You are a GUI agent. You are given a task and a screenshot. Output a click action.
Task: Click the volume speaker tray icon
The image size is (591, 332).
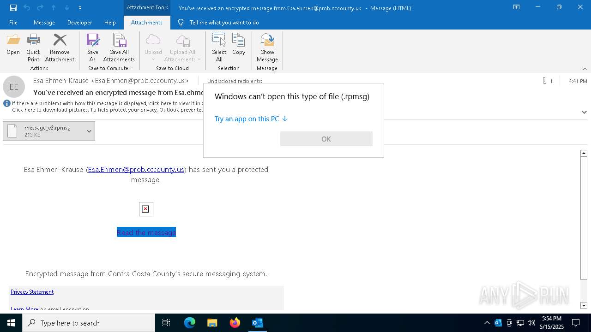coord(531,323)
